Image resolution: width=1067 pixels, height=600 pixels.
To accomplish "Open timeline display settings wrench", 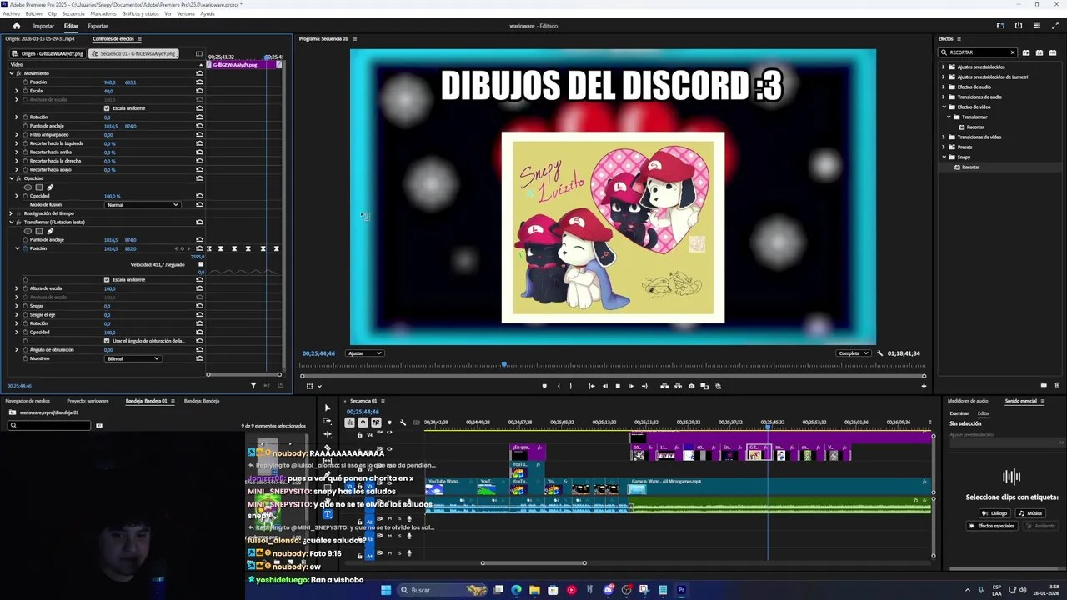I will pos(403,422).
